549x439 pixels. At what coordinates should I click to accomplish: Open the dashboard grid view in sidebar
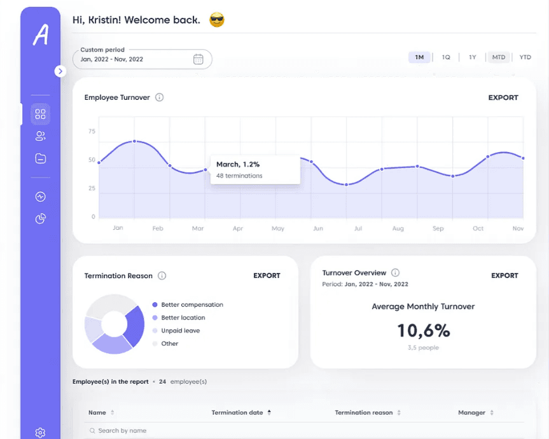click(40, 114)
